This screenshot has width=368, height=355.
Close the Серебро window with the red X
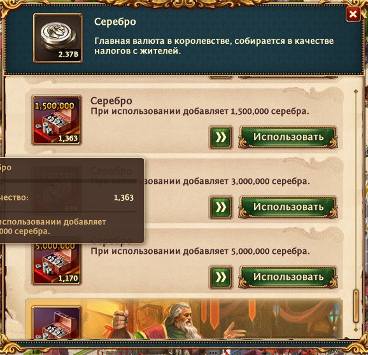(x=353, y=14)
